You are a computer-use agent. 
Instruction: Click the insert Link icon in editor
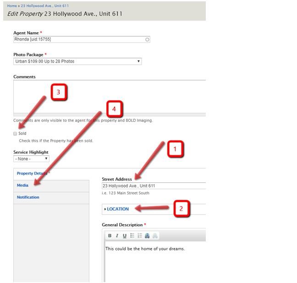coord(147,236)
